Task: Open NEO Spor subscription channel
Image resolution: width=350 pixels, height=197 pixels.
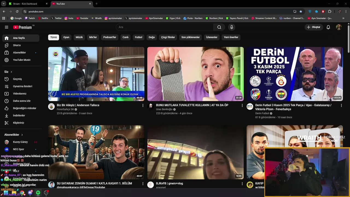Action: (21, 149)
